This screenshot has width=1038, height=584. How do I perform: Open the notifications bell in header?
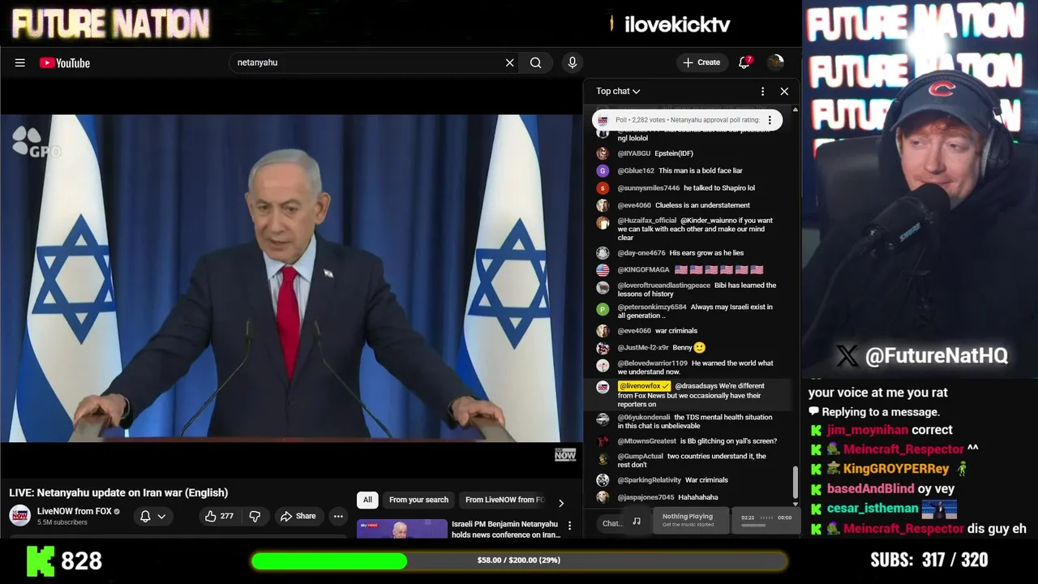[x=744, y=62]
